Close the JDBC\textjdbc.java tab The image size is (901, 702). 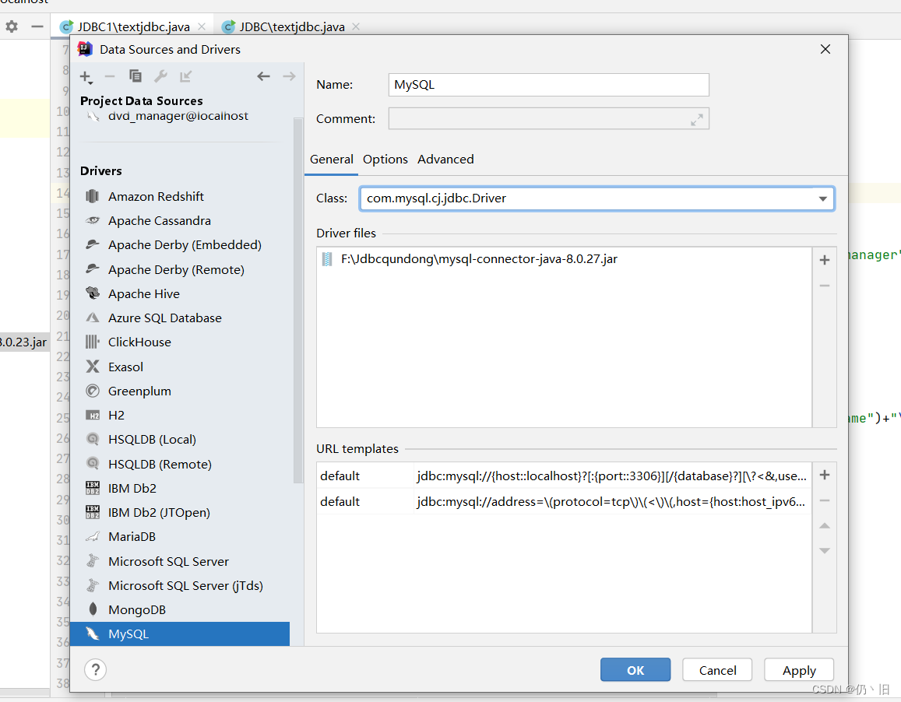pyautogui.click(x=356, y=26)
